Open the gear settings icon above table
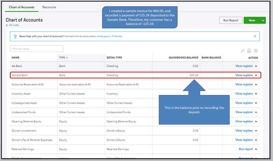Viewport: 273px width, 161px height. pos(256,51)
